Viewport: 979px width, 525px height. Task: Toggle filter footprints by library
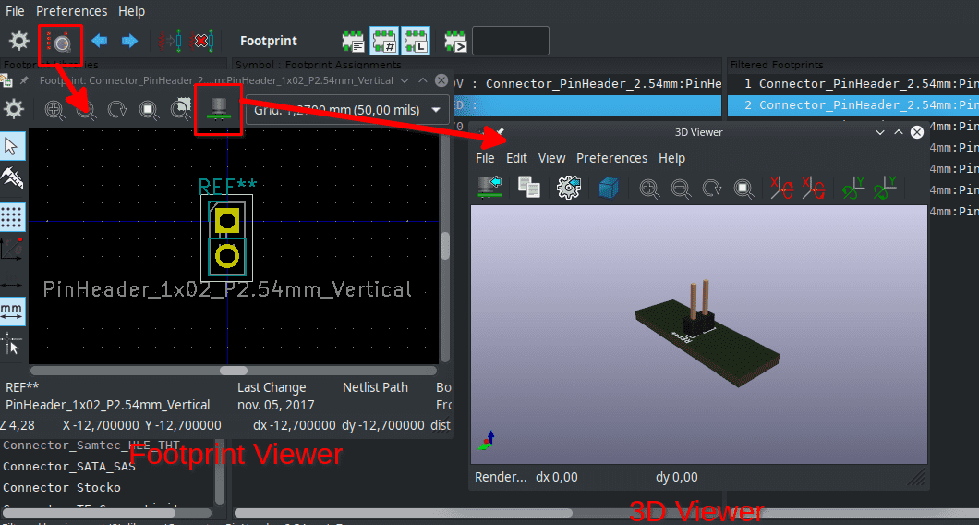click(x=416, y=42)
